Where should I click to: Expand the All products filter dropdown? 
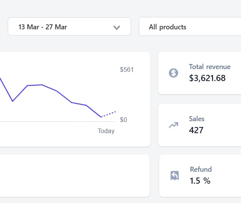coord(190,27)
